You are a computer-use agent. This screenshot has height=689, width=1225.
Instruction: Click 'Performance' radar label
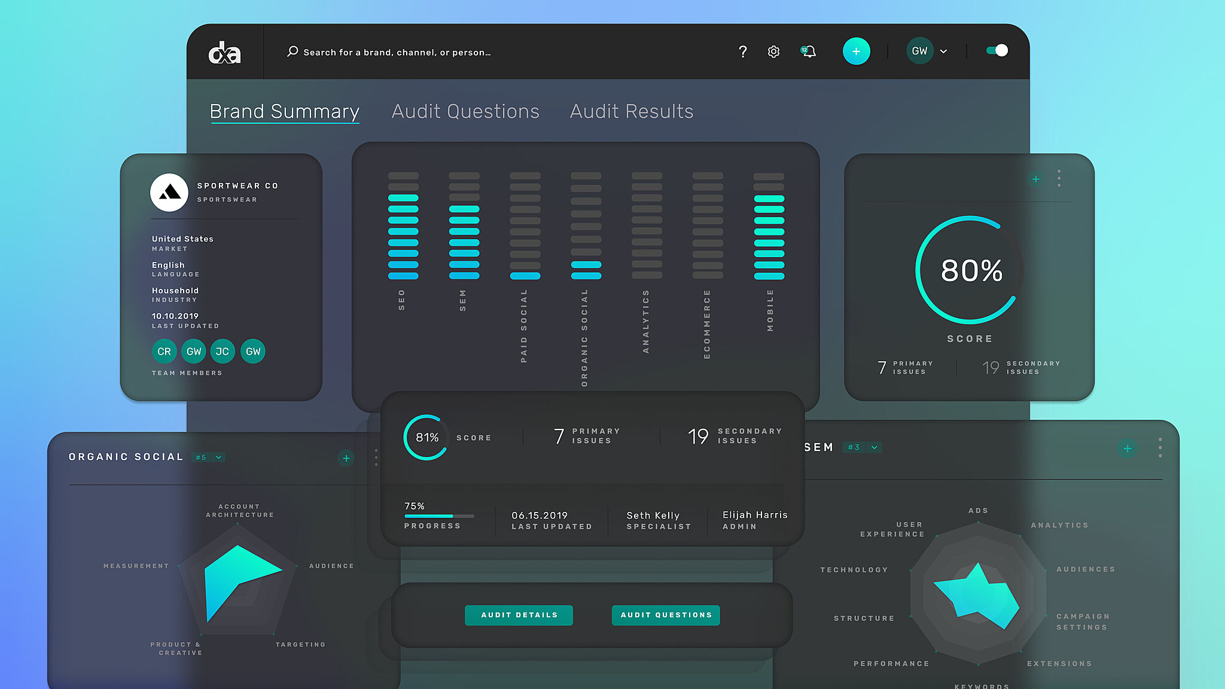click(891, 664)
